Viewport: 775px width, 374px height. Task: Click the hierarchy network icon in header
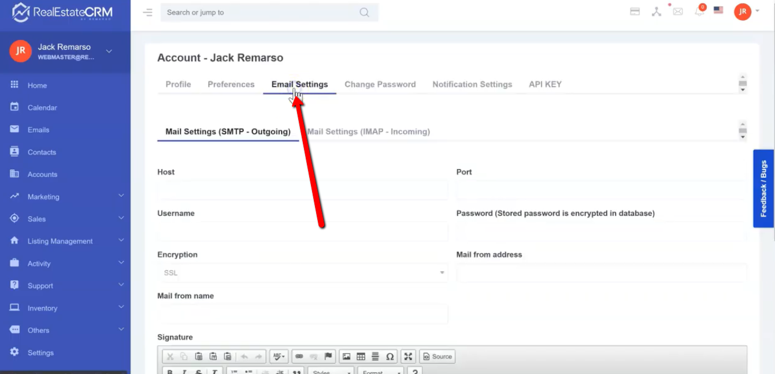click(657, 12)
